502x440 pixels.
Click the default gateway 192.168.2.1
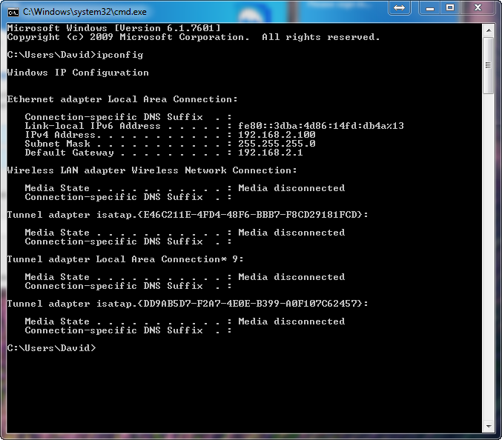pos(271,153)
